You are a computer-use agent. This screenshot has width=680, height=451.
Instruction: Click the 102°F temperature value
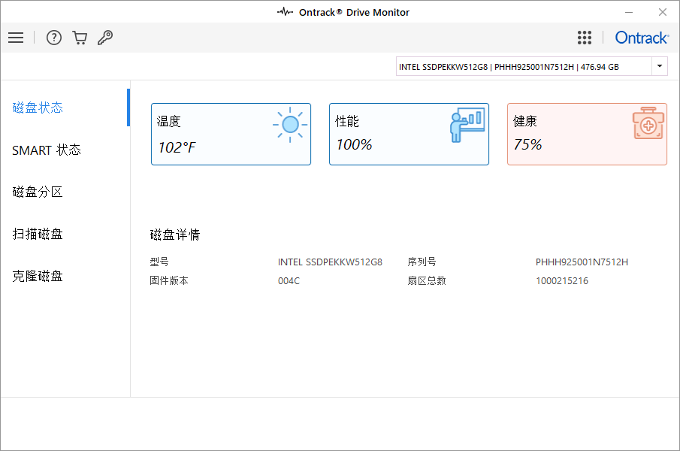(177, 147)
